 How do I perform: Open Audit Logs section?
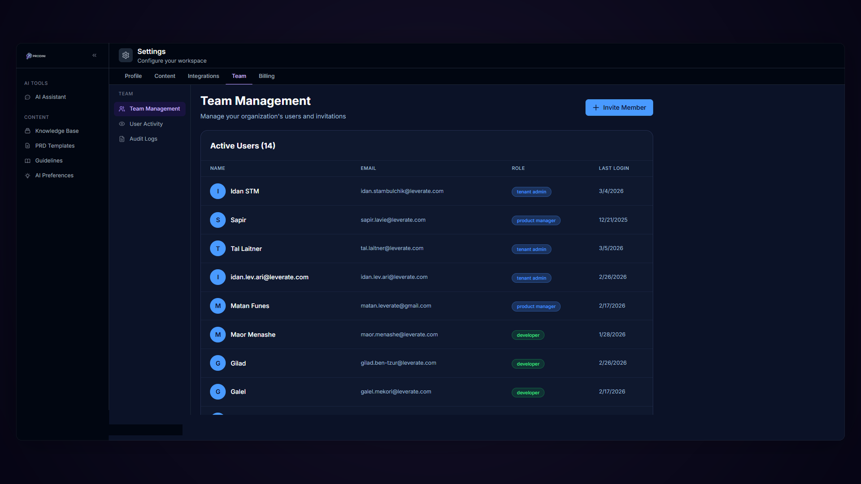click(143, 139)
